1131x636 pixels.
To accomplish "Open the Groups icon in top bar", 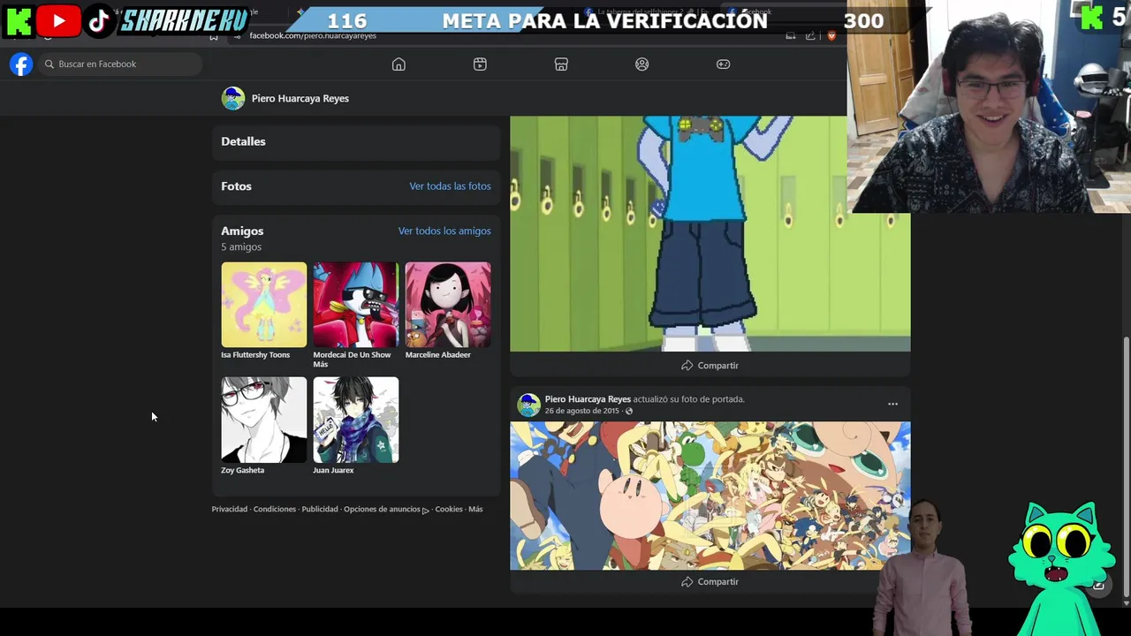I will [642, 64].
